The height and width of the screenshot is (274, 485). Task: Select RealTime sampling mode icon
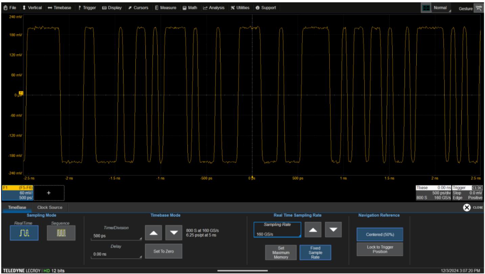[24, 233]
